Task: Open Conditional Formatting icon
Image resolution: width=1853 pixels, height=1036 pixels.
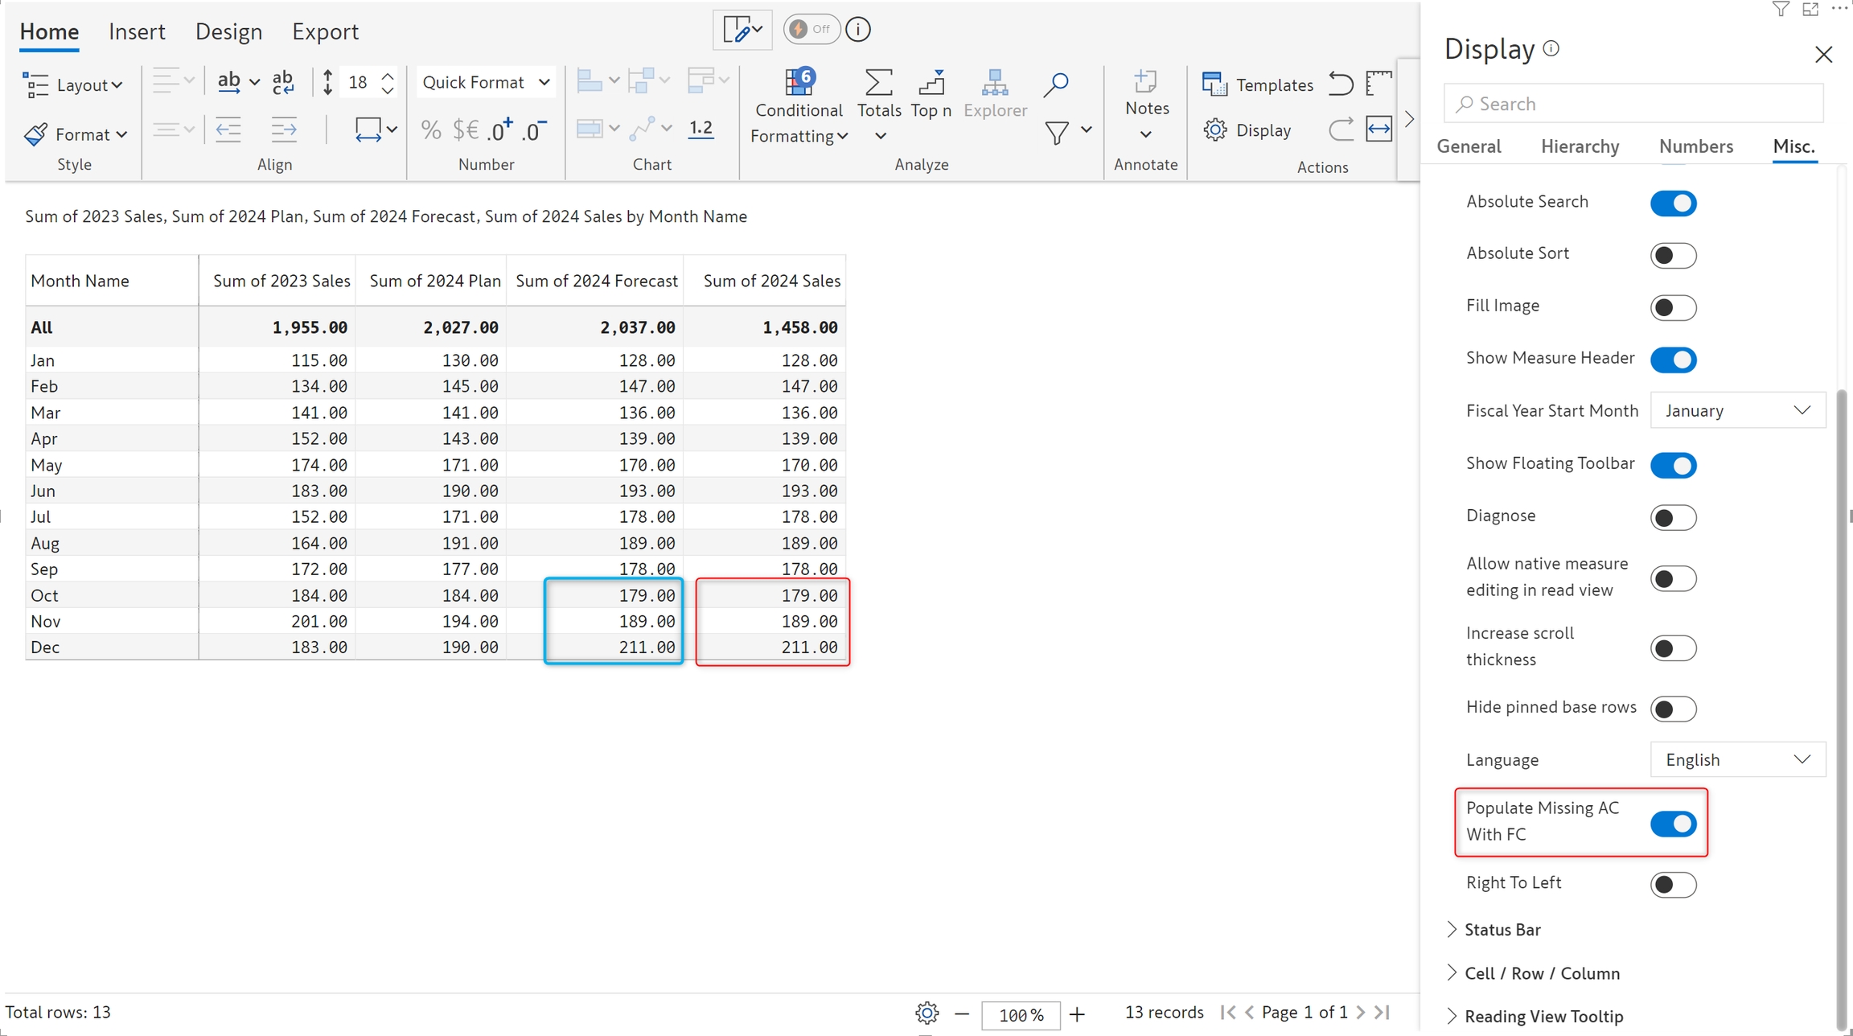Action: (x=798, y=83)
